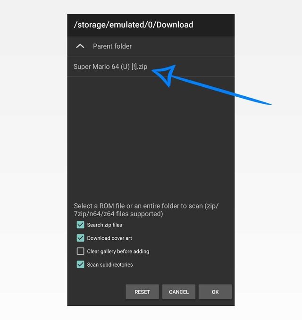Click the CANCEL button
Viewport: 302px width, 320px height.
(179, 292)
